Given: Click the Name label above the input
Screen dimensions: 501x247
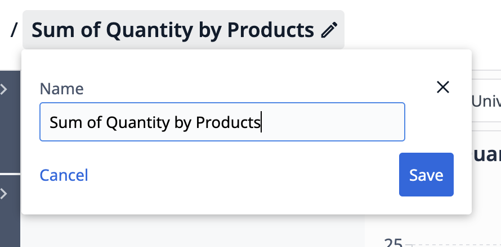Looking at the screenshot, I should click(x=62, y=89).
